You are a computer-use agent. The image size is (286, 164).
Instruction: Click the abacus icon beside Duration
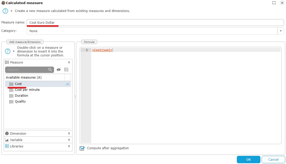click(x=11, y=96)
